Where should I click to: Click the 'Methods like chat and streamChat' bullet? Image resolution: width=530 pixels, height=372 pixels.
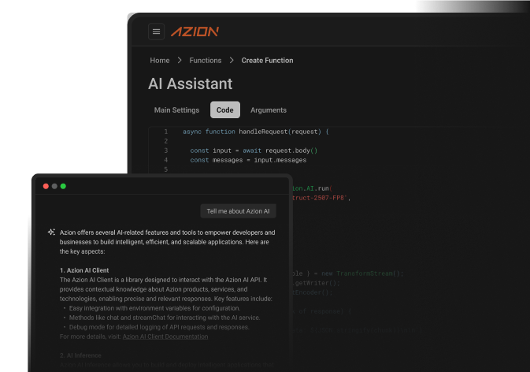point(165,318)
